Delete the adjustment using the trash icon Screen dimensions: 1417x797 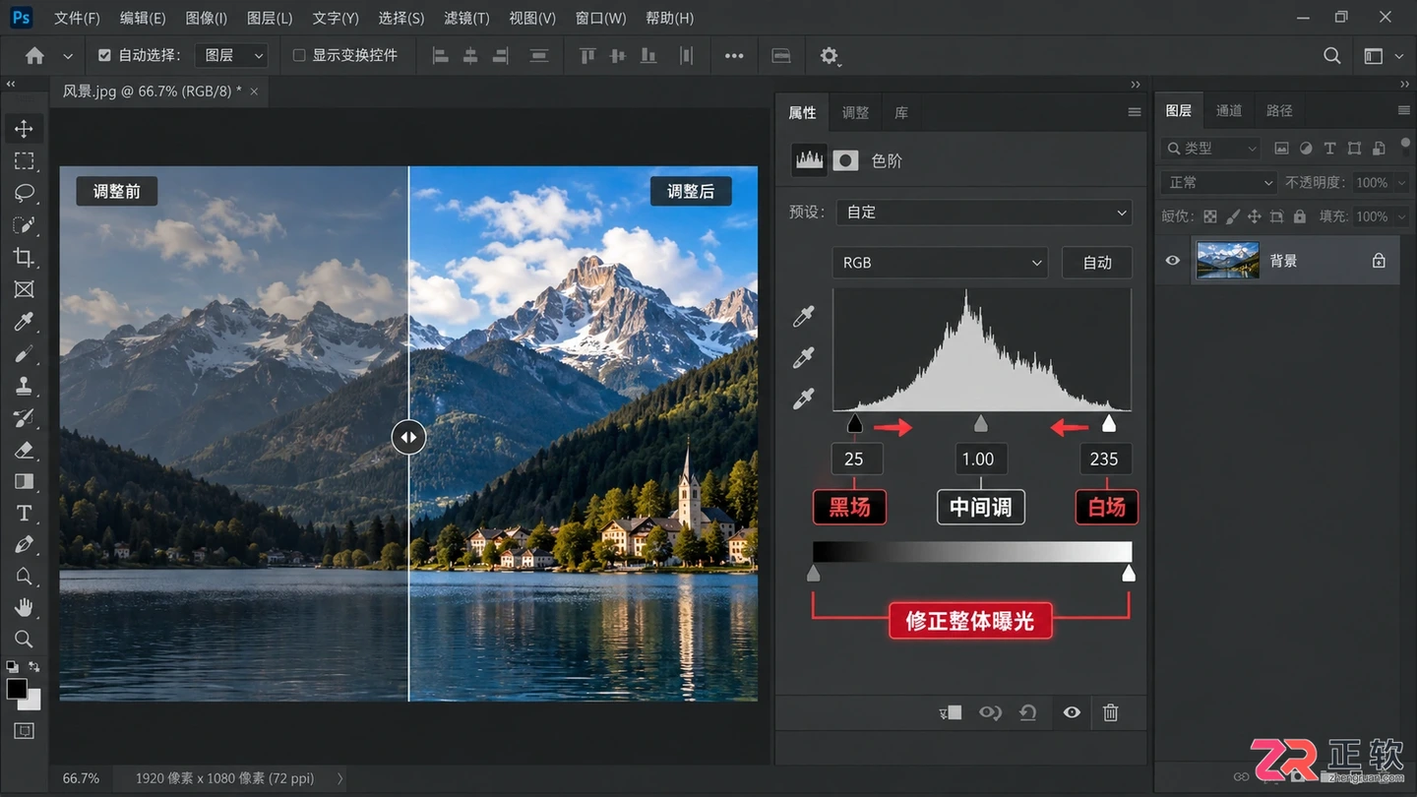pos(1111,713)
